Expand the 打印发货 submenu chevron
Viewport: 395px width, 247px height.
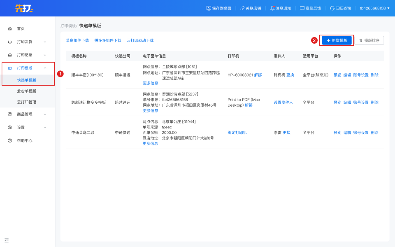coord(45,42)
